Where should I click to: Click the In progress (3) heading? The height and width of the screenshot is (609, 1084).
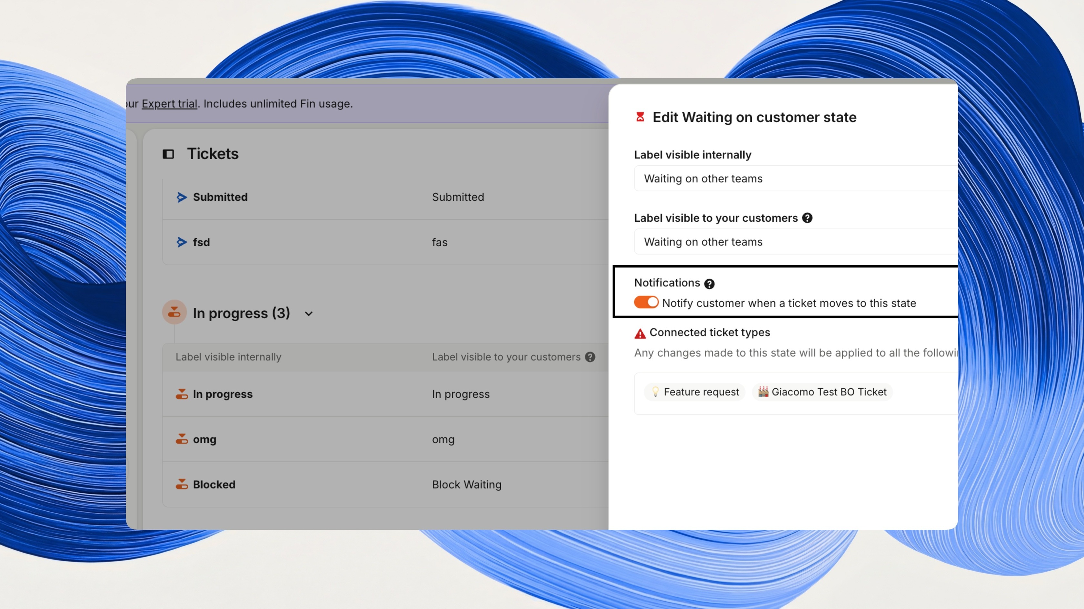[x=241, y=313]
